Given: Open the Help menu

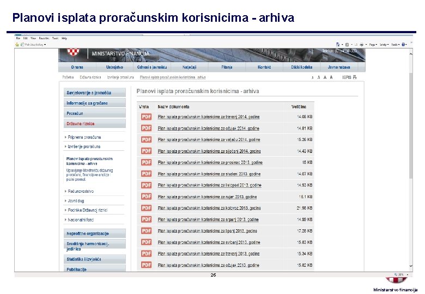Looking at the screenshot, I should click(64, 39).
